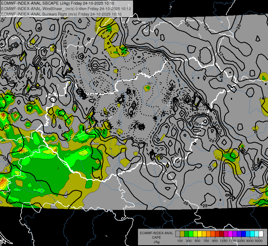Select the amber swatch in the legend
268x246 pixels.
click(x=204, y=234)
